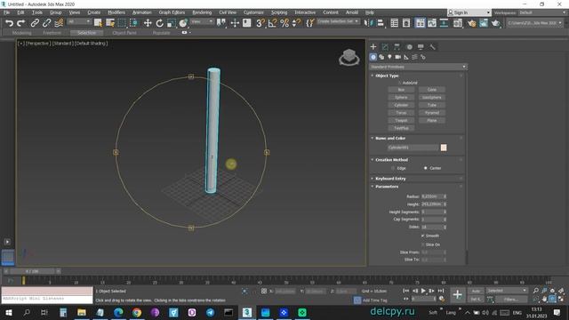The image size is (569, 320).
Task: Open the Modify panel tab icon
Action: point(385,47)
